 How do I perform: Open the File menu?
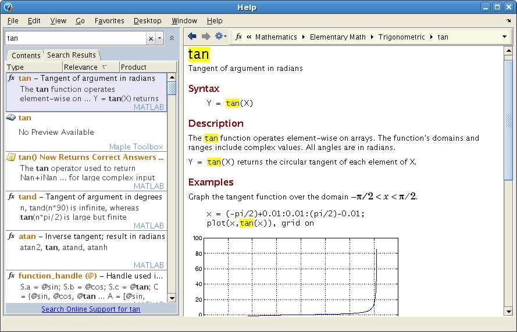(13, 21)
